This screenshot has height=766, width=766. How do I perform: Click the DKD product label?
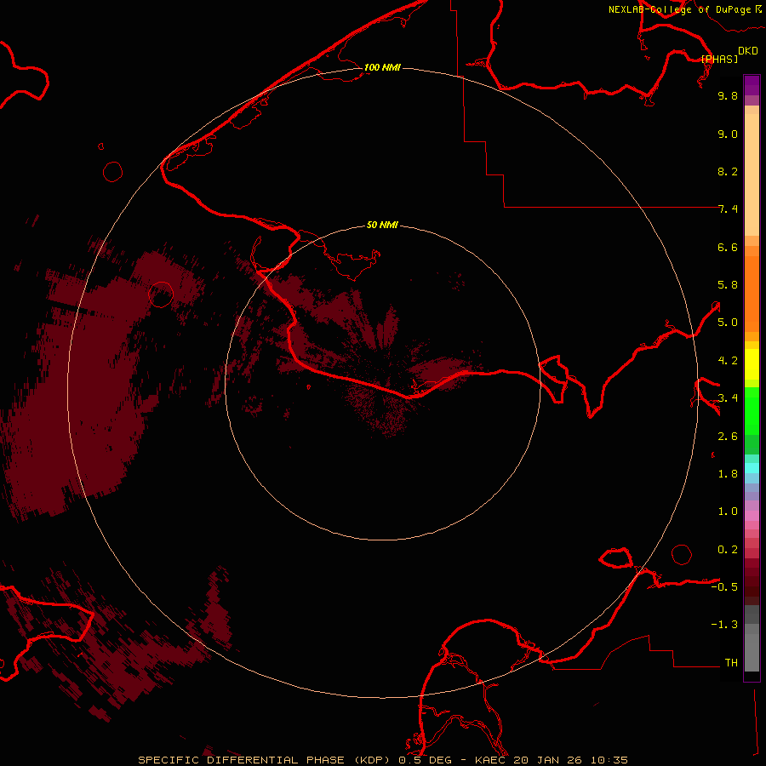click(748, 51)
